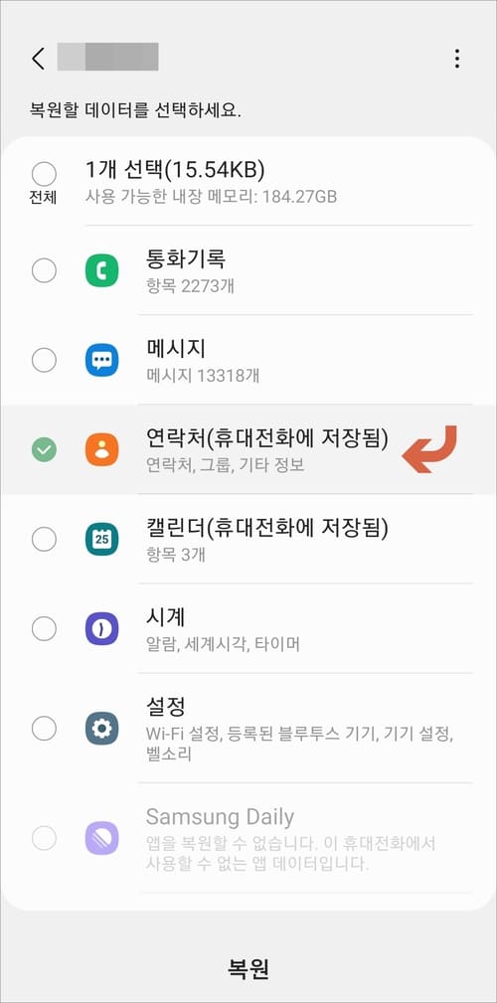This screenshot has height=1003, width=497.
Task: Tap the blue Messages app icon
Action: [x=101, y=361]
